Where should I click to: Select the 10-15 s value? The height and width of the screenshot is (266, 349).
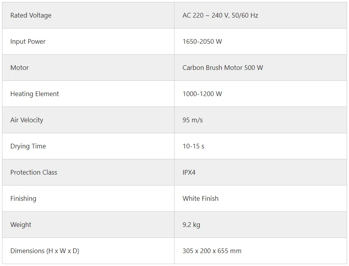[193, 146]
